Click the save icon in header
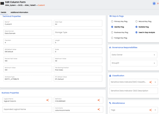The height and width of the screenshot is (114, 159). [154, 3]
